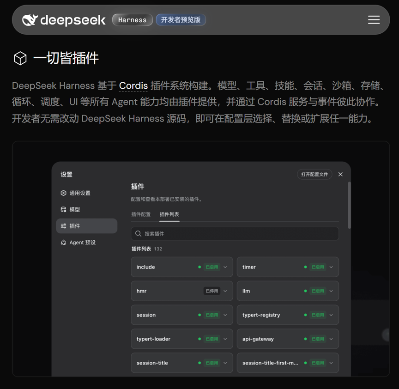Click the gear icon for 通用设置
Image resolution: width=399 pixels, height=389 pixels.
(63, 193)
